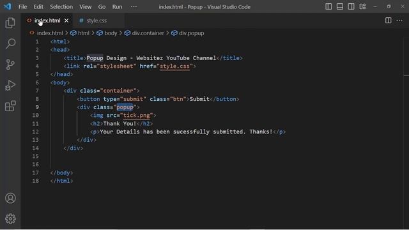This screenshot has width=409, height=230.
Task: Open the Extensions view
Action: 10,106
